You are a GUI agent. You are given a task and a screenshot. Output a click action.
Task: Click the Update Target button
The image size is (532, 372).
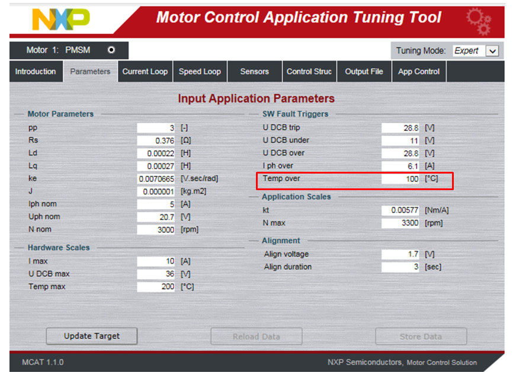[x=91, y=336]
